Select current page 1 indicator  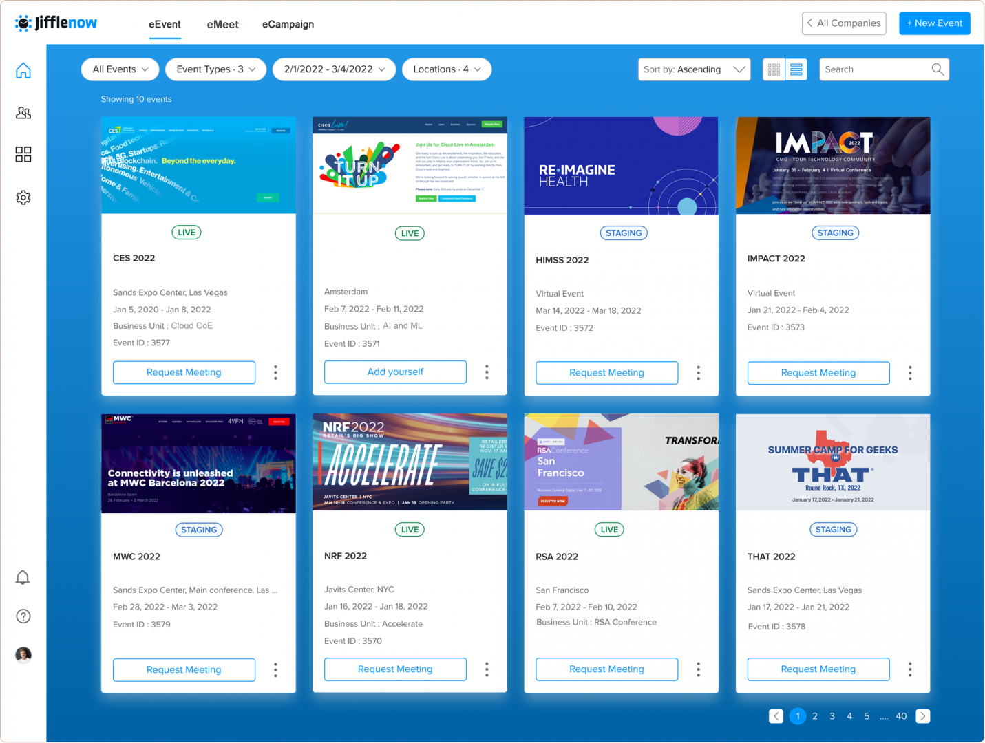pos(798,716)
